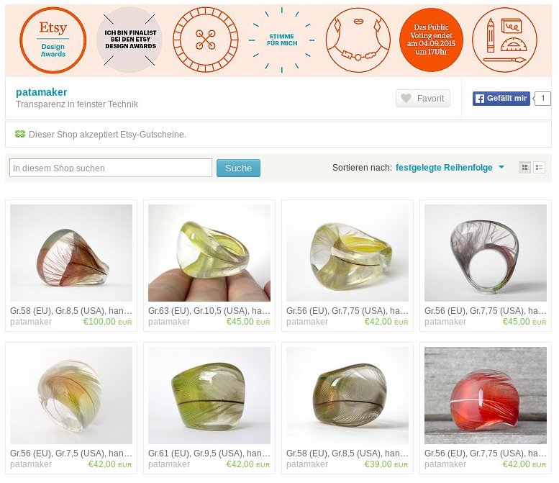Open the €100,00 brown feather ring thumbnail
The image size is (559, 483).
click(x=71, y=253)
